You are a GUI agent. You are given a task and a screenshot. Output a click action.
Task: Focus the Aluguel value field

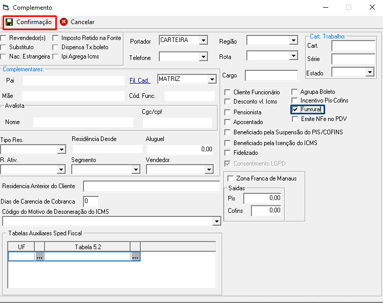180,149
